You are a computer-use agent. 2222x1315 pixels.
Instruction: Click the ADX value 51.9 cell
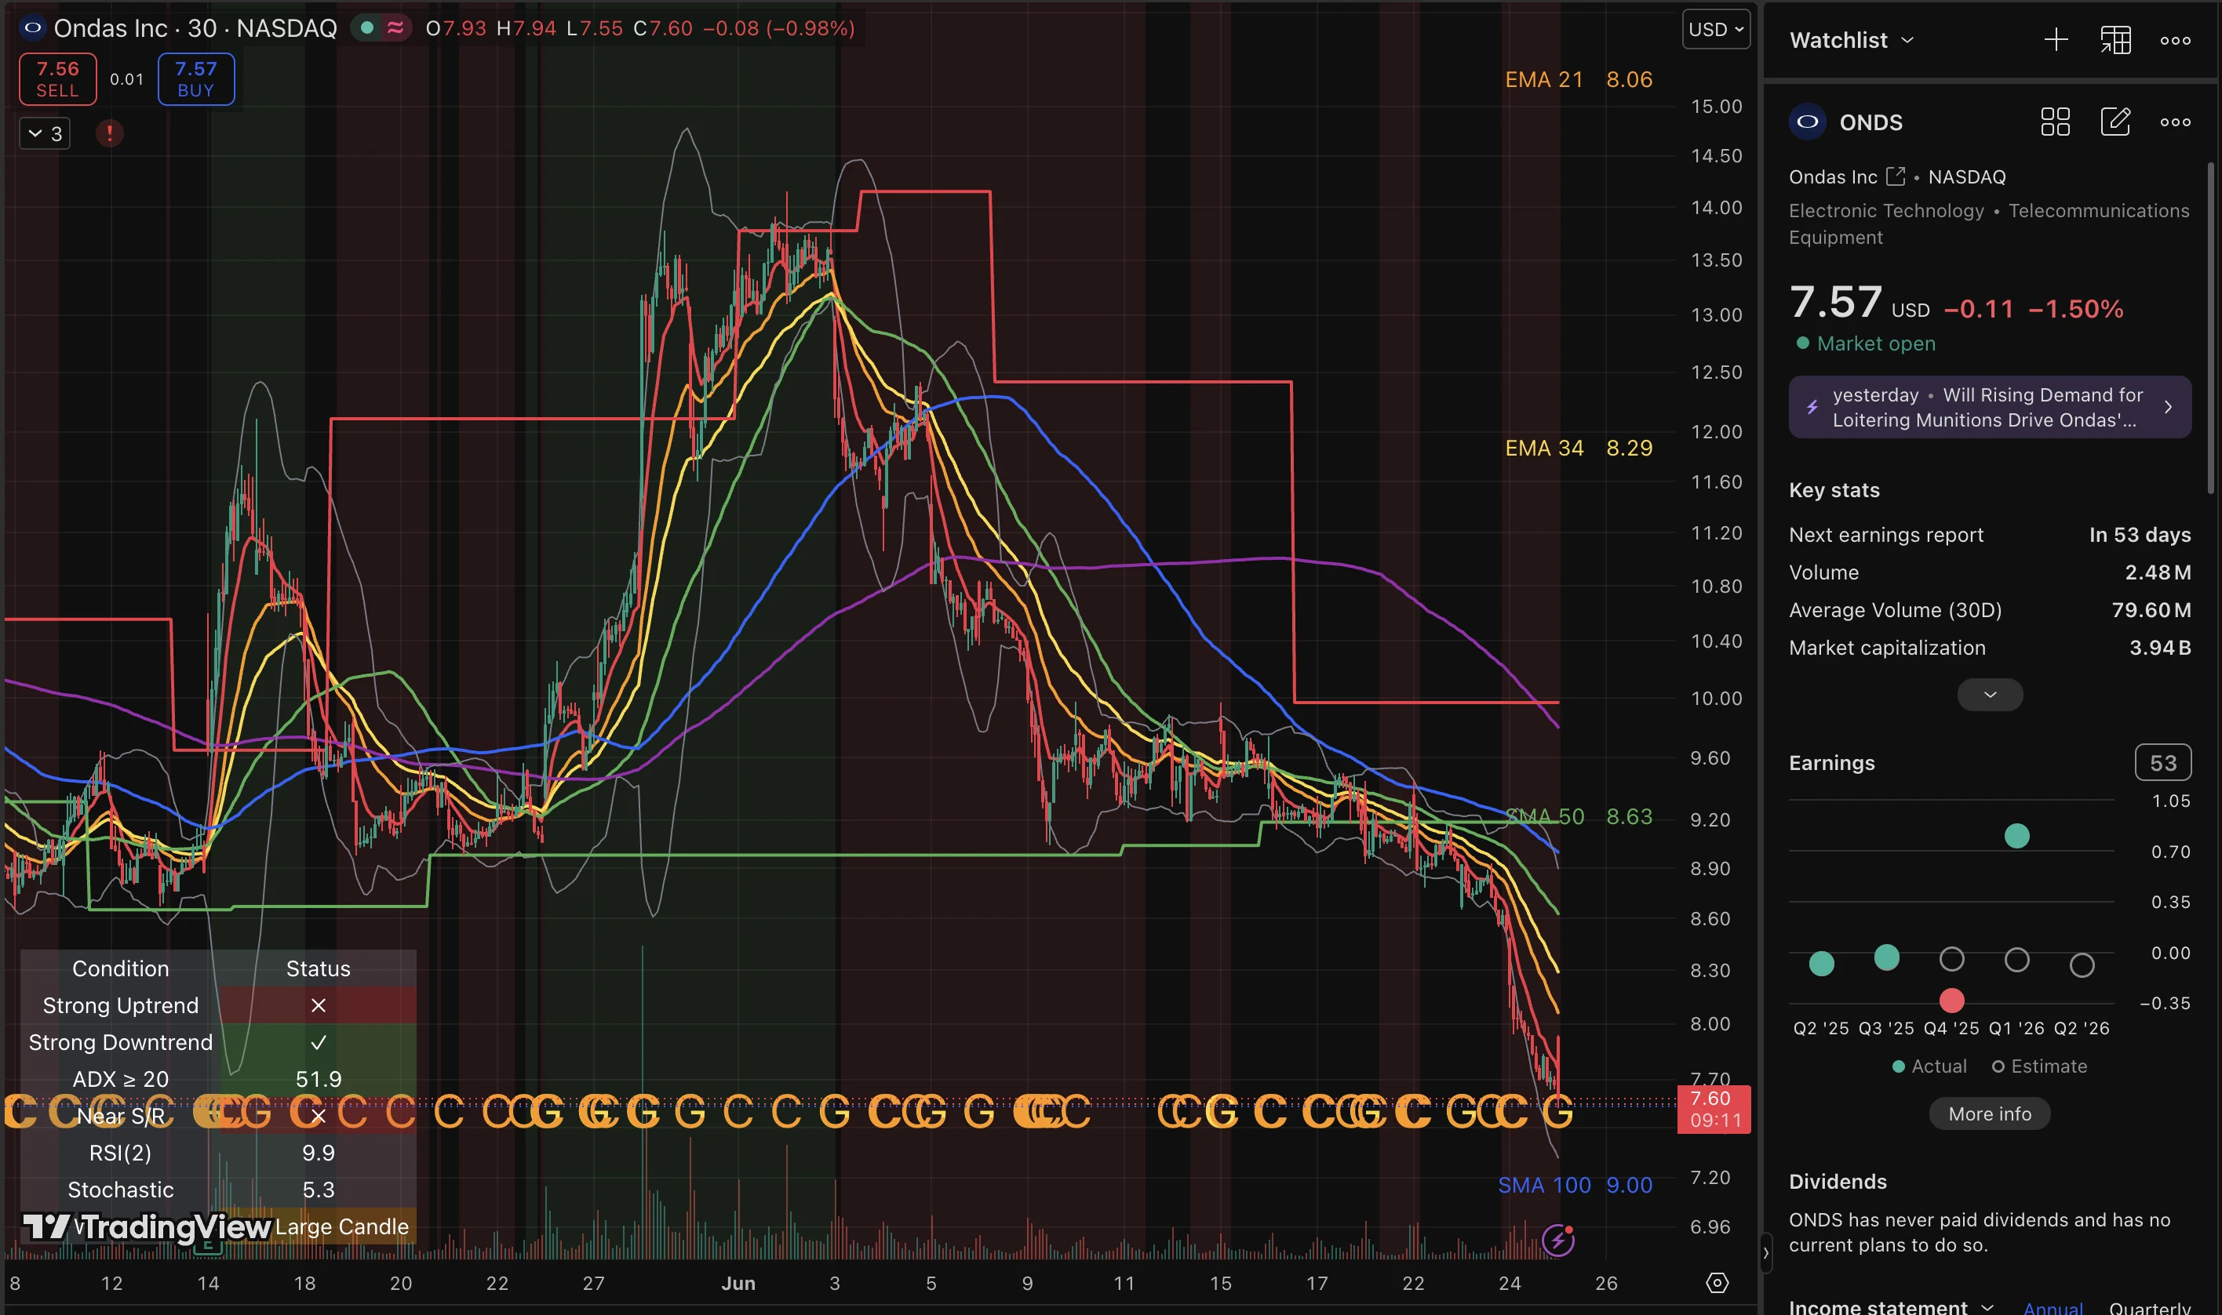[x=319, y=1079]
